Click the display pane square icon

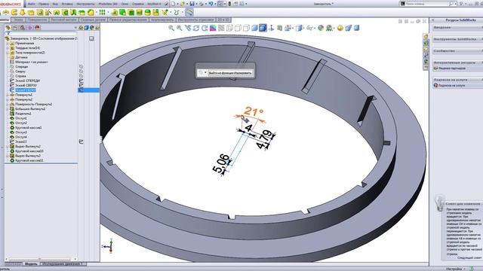[91, 38]
